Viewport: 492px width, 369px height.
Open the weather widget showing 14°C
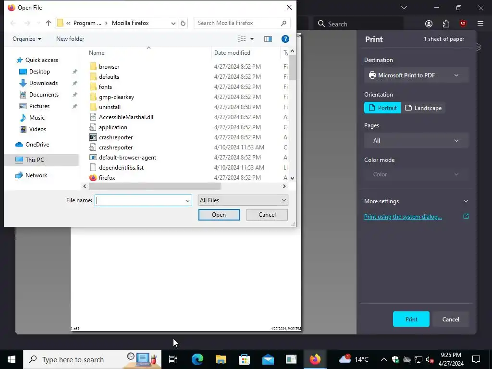[x=354, y=359]
